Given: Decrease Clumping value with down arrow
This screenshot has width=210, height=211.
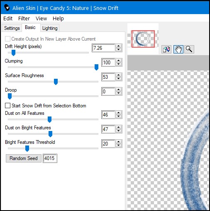Looking at the screenshot, I should click(x=118, y=64).
